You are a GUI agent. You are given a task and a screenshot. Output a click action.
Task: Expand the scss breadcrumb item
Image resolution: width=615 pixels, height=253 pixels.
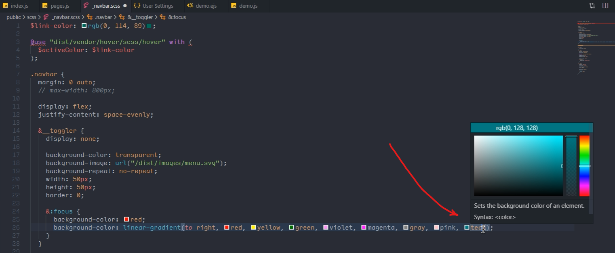(x=32, y=17)
